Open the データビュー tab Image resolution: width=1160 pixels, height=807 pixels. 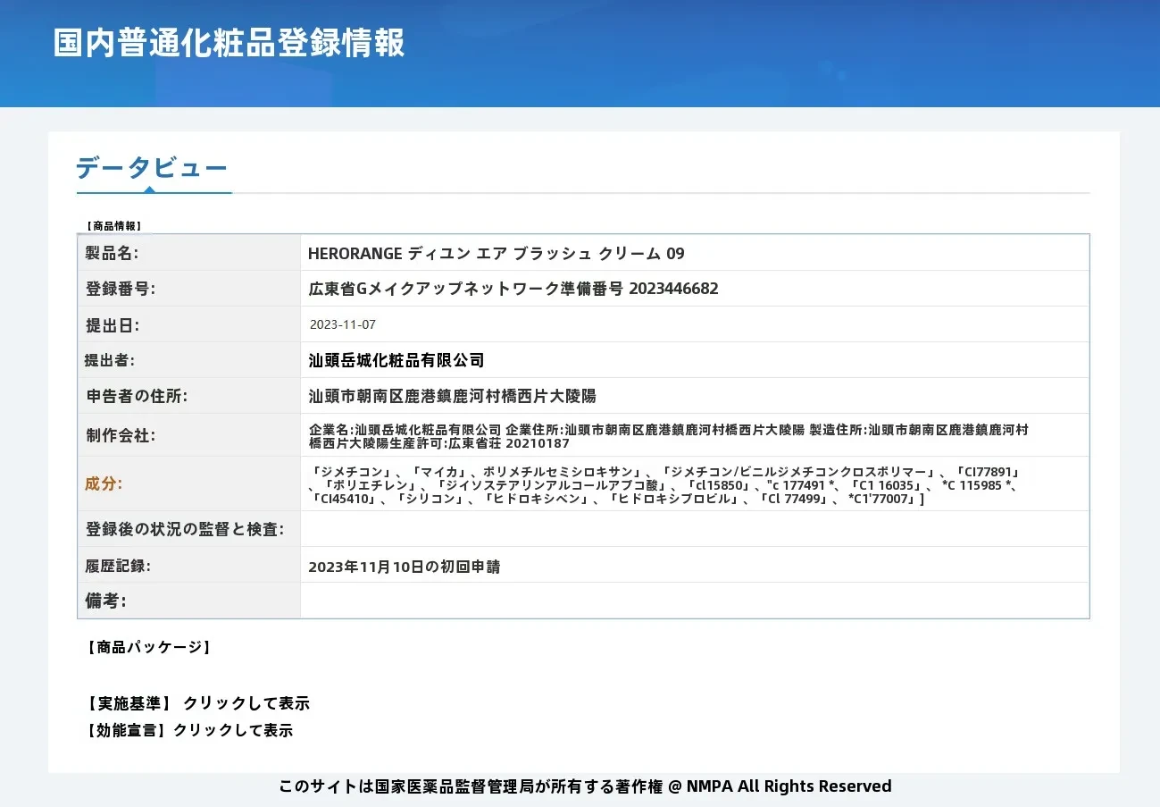click(152, 168)
